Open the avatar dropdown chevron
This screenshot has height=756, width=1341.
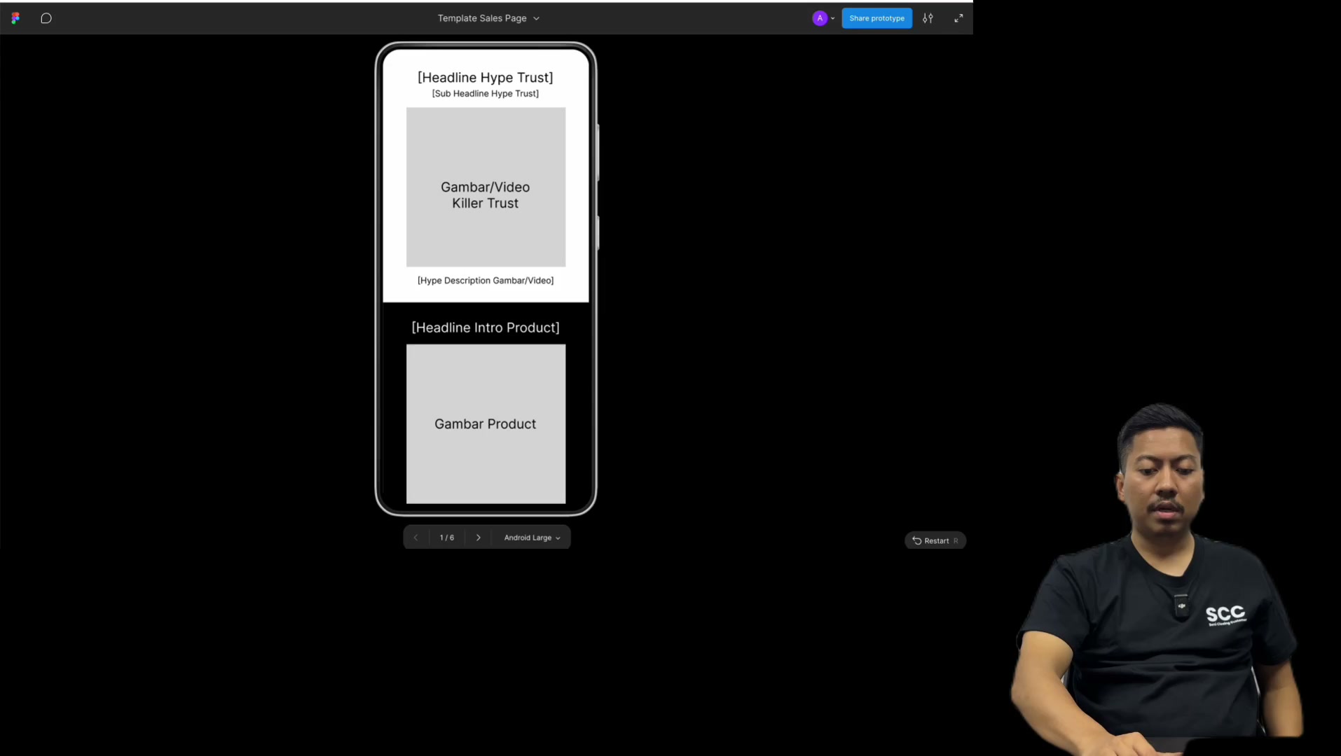[x=832, y=19]
